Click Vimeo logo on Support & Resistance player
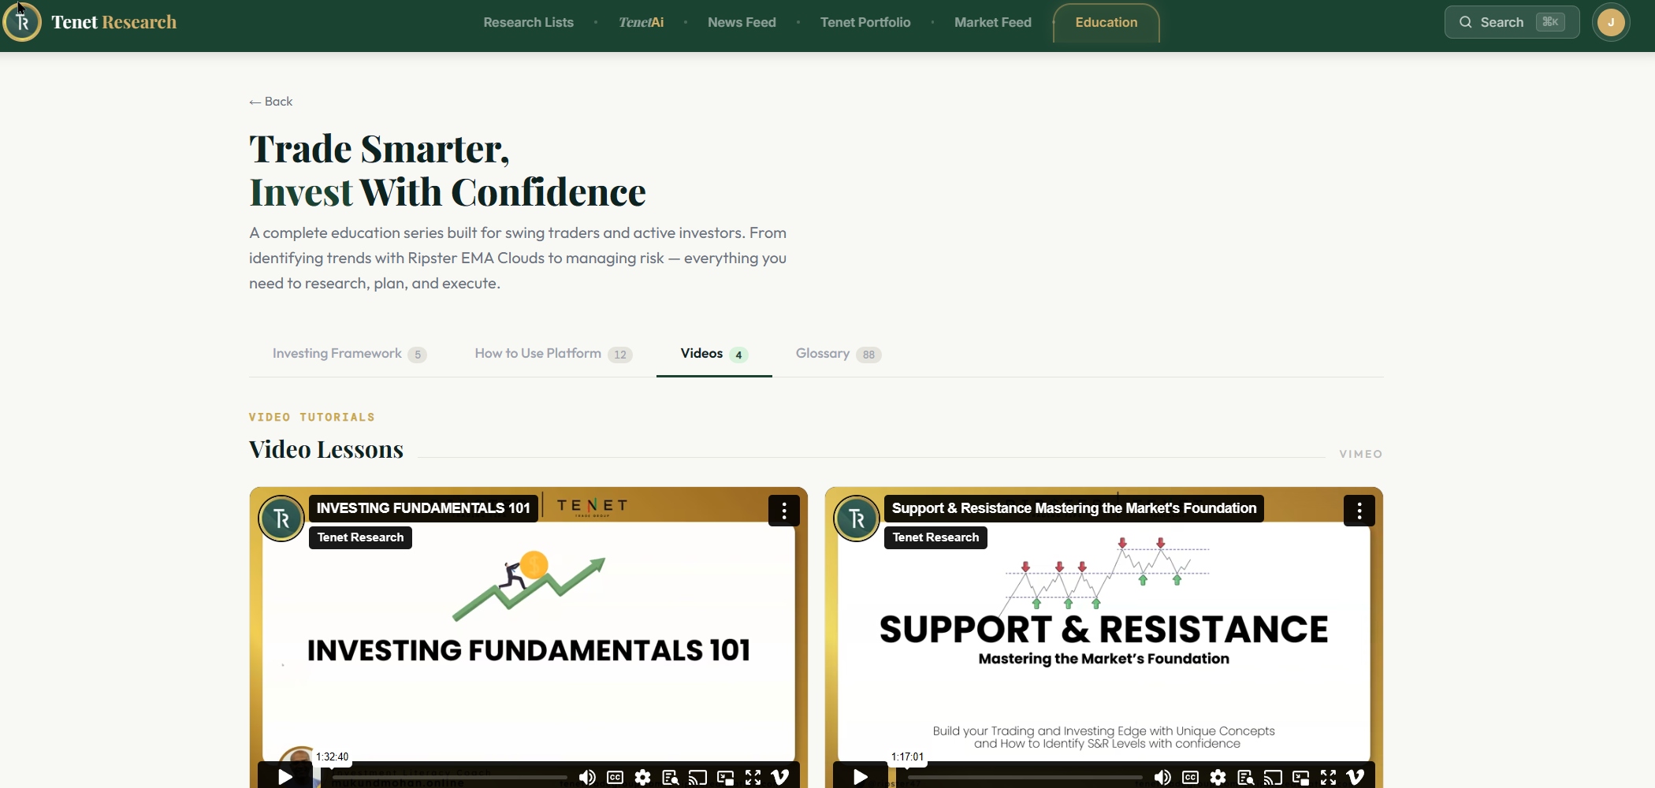This screenshot has height=788, width=1655. [1356, 778]
